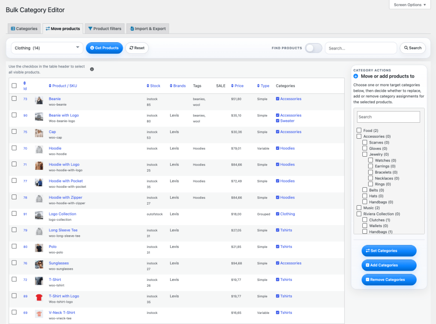Toggle the Find Products switch
Screen dimensions: 436x324
(x=313, y=48)
